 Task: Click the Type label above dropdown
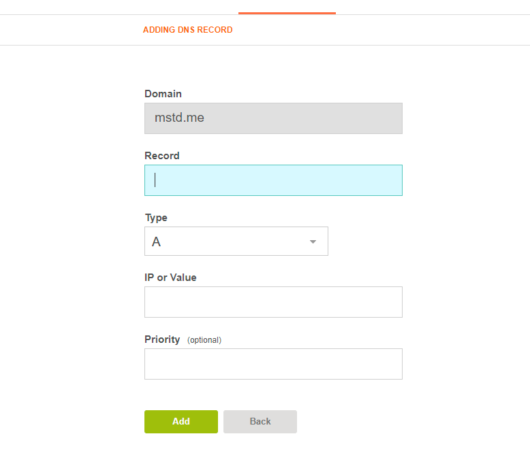pos(156,218)
